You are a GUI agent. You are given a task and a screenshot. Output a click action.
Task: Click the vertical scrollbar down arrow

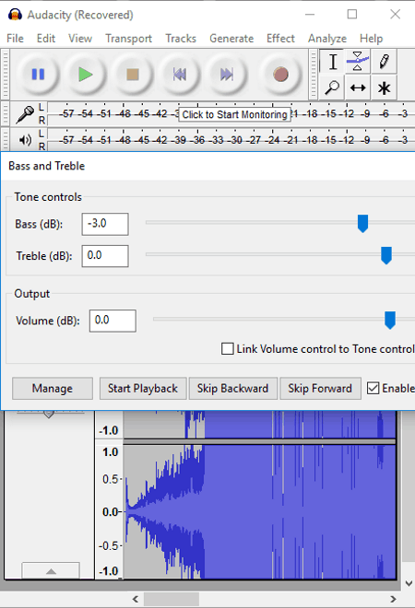(x=409, y=583)
